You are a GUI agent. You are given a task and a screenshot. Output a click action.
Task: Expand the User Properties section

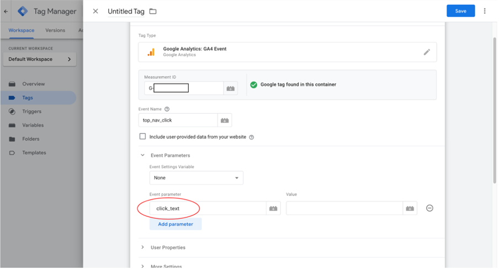[x=142, y=248]
